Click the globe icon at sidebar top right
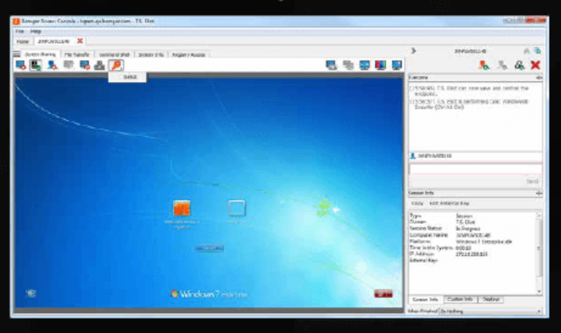The height and width of the screenshot is (333, 561). 537,51
